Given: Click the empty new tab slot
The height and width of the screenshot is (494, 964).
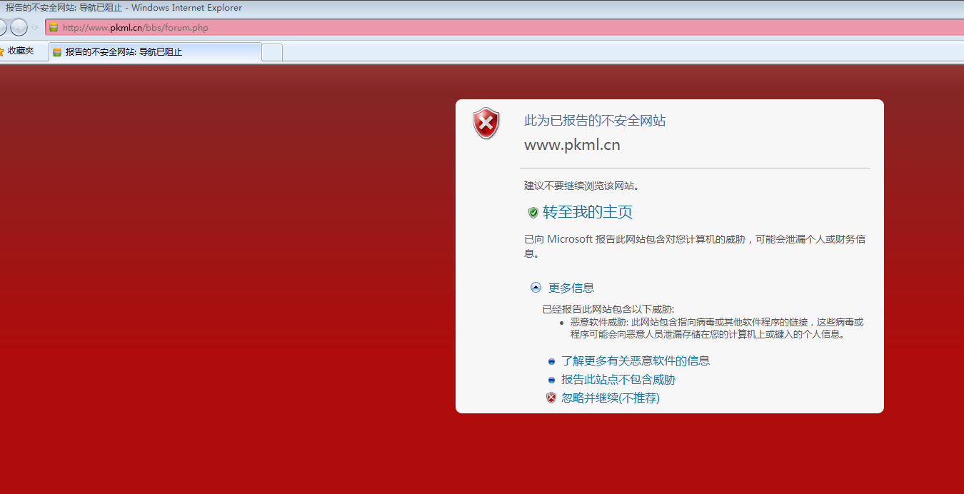Looking at the screenshot, I should tap(271, 51).
